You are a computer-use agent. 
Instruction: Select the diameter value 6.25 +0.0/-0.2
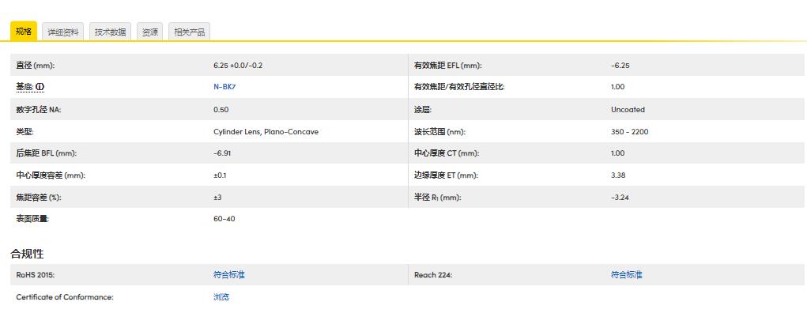(238, 65)
